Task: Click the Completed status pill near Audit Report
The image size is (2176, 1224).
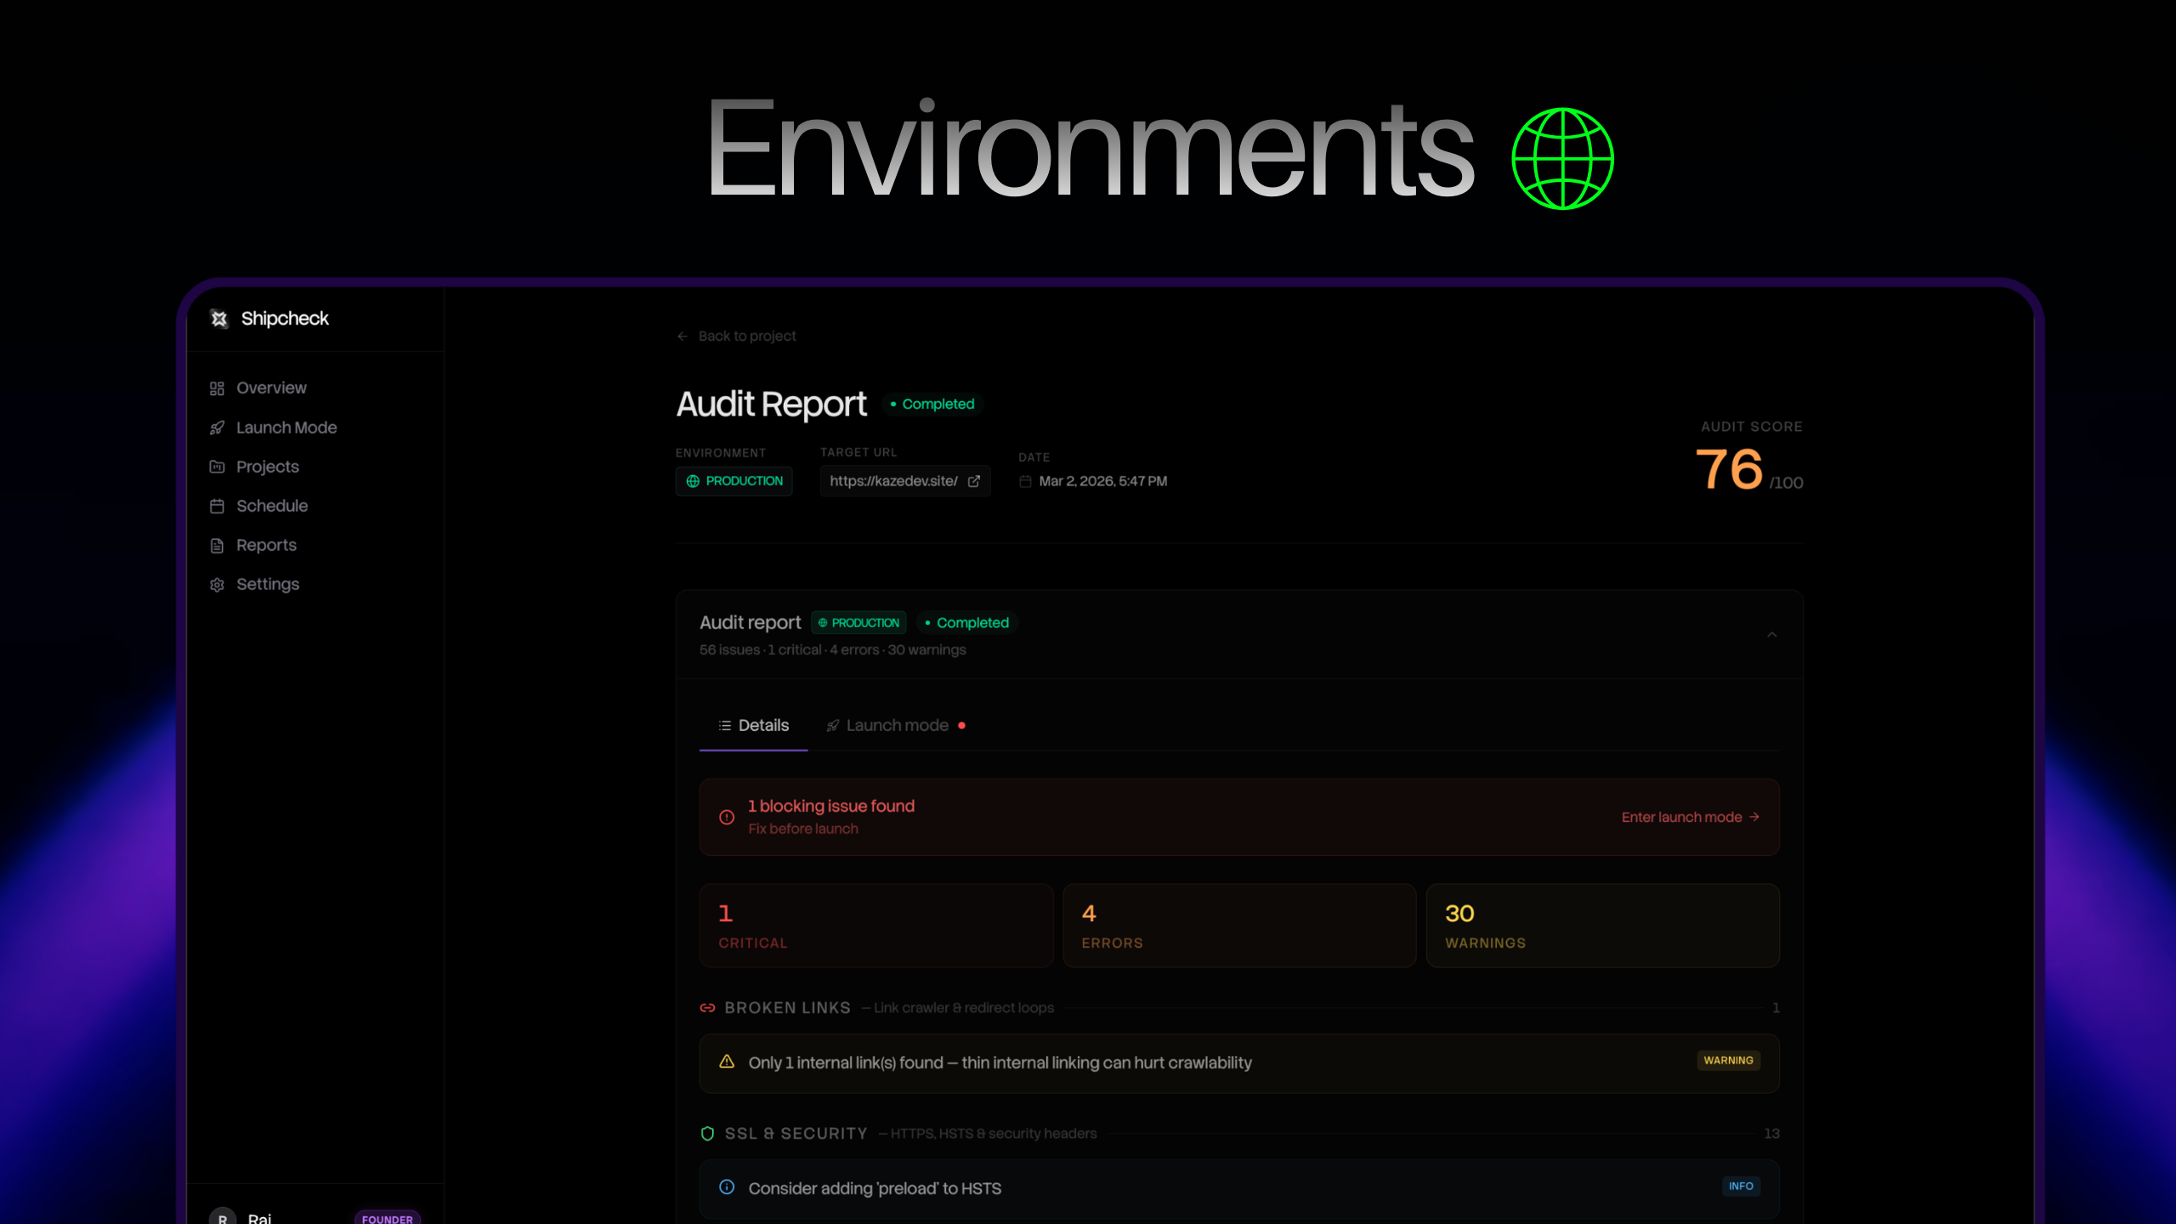Action: point(933,404)
